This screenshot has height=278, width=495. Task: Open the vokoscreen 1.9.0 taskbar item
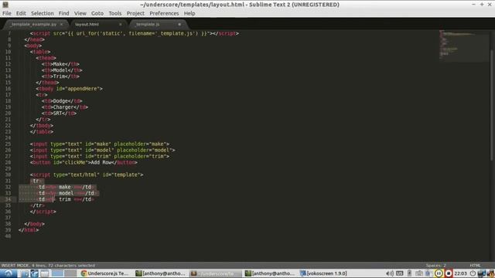point(324,273)
